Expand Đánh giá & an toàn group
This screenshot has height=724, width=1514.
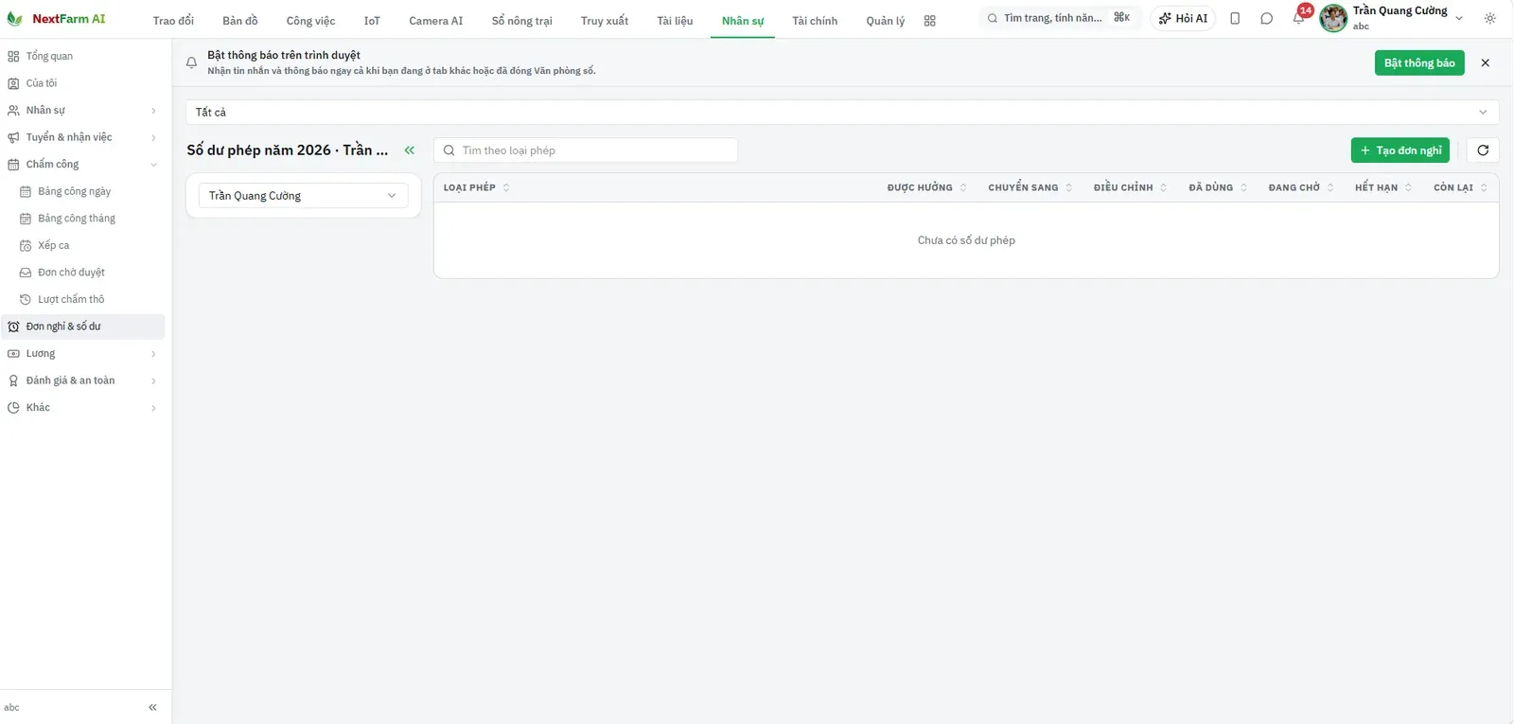82,380
